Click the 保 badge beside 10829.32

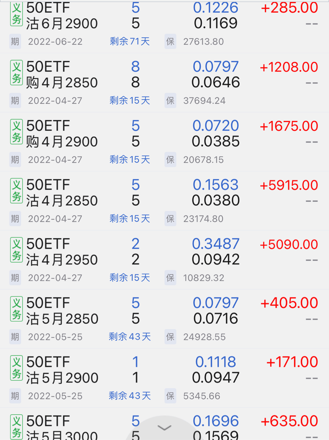(x=170, y=278)
